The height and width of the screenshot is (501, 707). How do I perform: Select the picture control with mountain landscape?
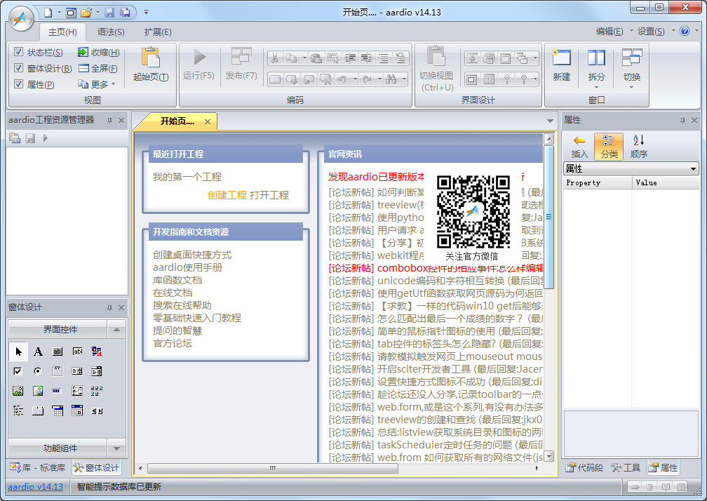tap(18, 391)
